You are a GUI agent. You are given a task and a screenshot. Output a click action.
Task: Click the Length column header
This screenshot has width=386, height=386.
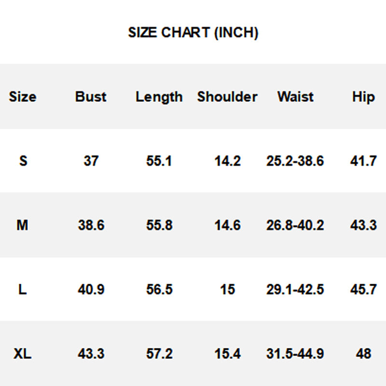pyautogui.click(x=159, y=97)
